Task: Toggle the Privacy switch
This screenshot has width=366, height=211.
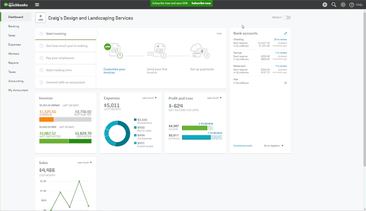Action: (x=287, y=18)
